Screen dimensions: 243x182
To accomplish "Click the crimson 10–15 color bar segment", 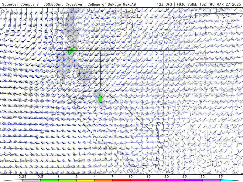I will (139, 180).
